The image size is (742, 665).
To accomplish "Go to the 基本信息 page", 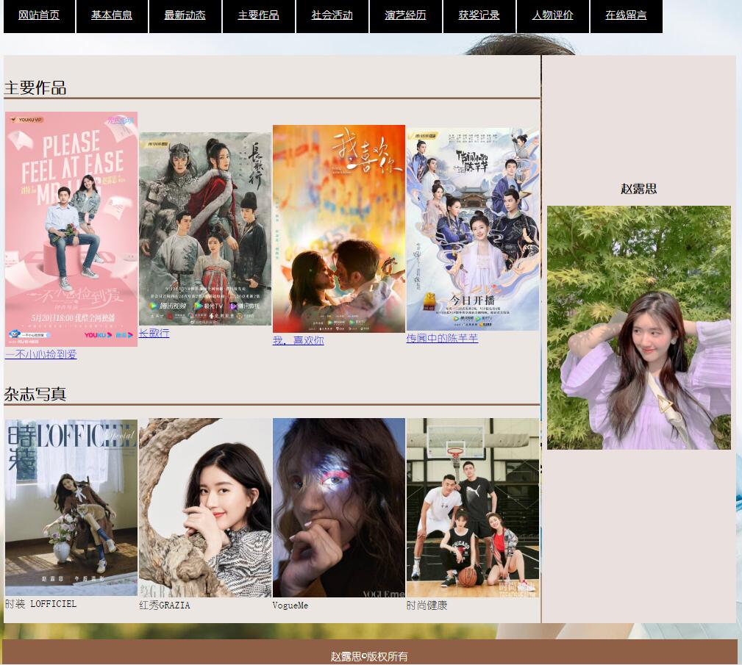I will click(112, 15).
